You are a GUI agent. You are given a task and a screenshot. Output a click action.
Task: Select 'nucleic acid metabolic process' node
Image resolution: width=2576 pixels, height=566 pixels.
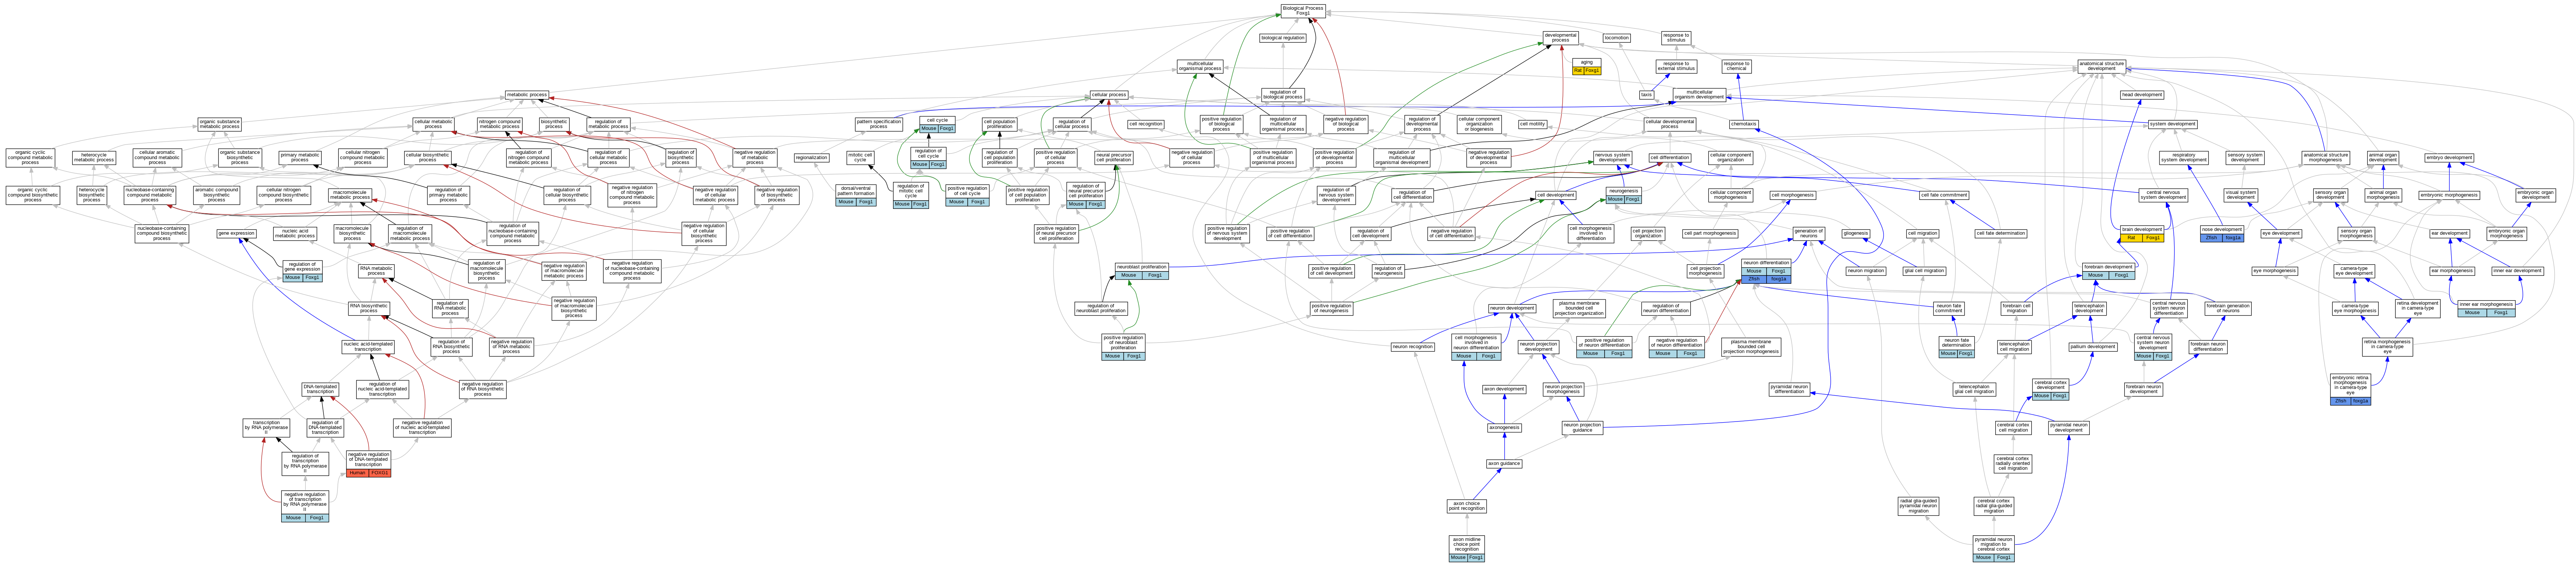click(x=295, y=234)
